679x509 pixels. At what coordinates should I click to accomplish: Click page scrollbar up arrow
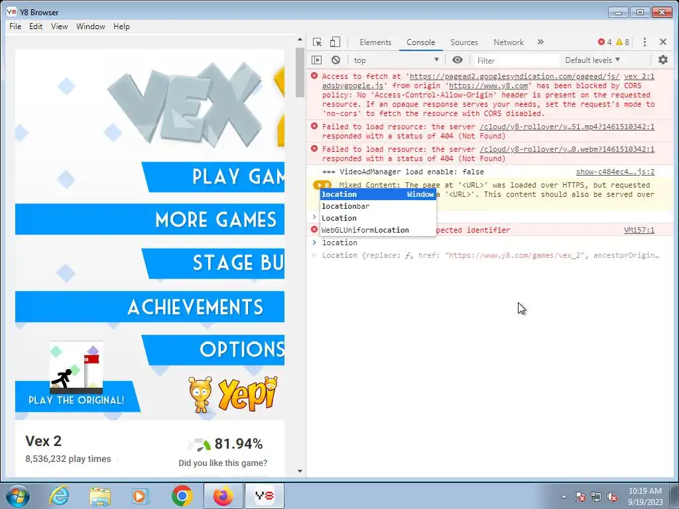300,39
